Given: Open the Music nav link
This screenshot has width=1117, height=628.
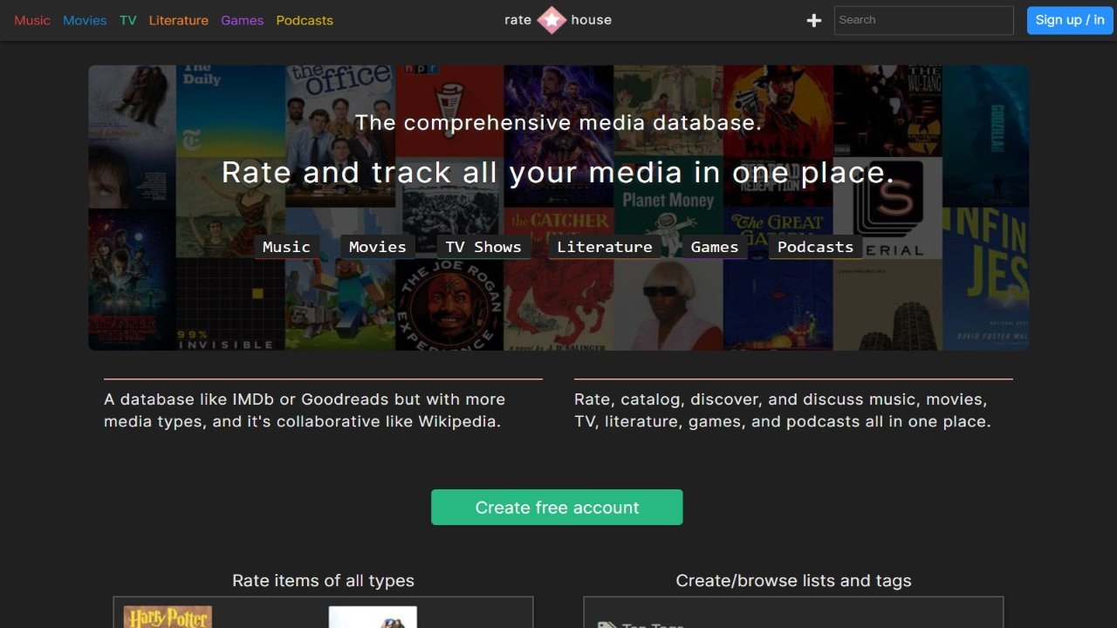Looking at the screenshot, I should pyautogui.click(x=32, y=20).
